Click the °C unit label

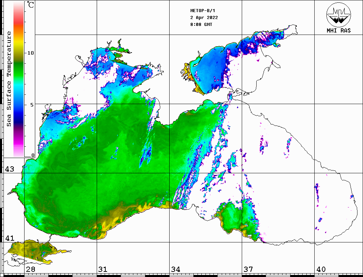(30, 4)
